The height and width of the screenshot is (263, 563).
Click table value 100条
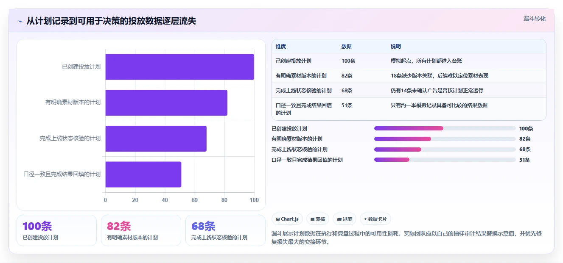click(x=348, y=61)
